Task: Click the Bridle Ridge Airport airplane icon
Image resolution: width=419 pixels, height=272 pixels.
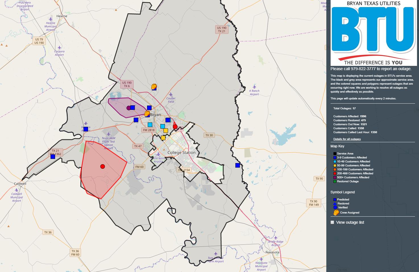Action: 275,238
